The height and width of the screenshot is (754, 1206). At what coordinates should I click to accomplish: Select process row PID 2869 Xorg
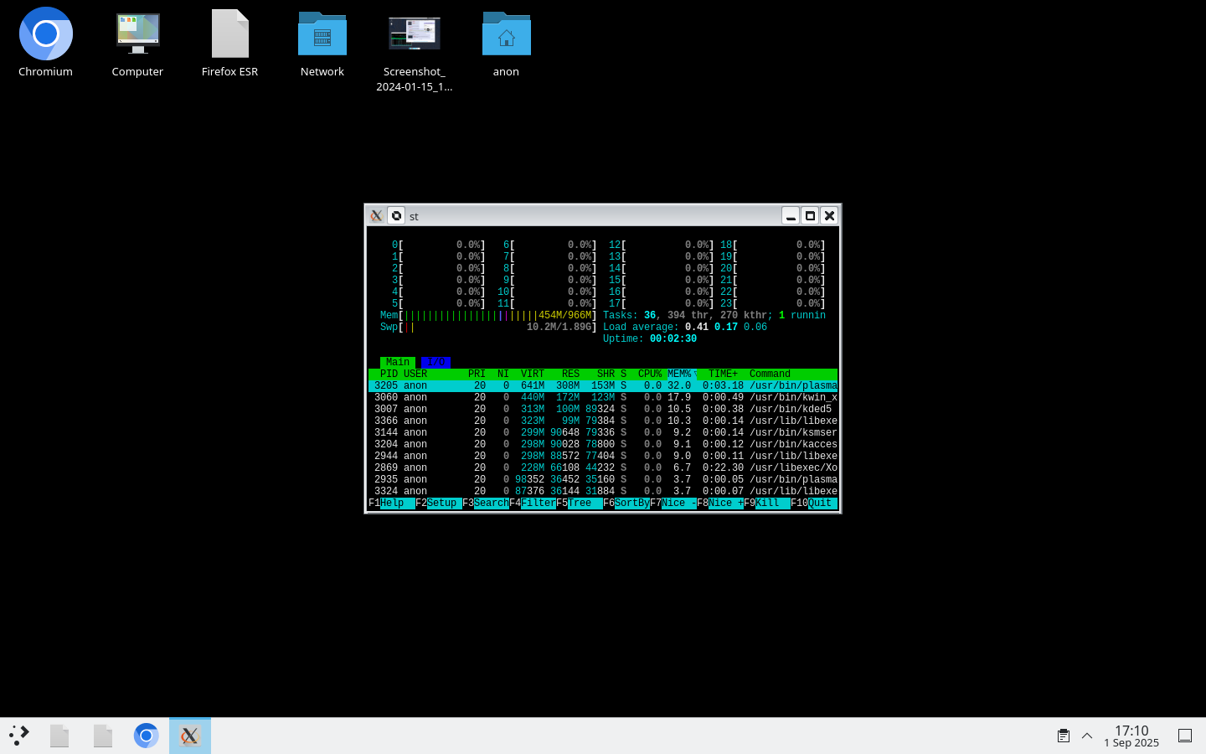tap(603, 467)
